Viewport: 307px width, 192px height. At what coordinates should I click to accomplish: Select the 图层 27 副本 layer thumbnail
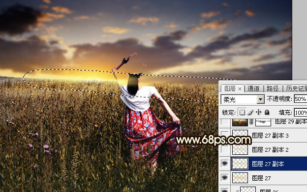click(240, 164)
